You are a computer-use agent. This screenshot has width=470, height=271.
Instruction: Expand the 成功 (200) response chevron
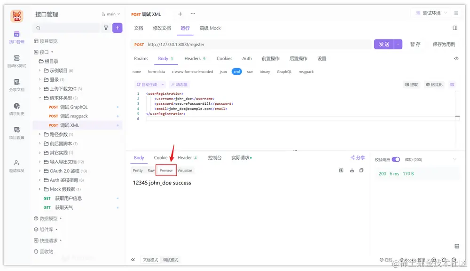(454, 159)
